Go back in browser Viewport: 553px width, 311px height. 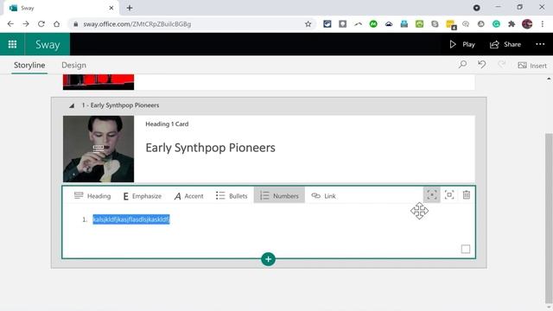pos(10,24)
